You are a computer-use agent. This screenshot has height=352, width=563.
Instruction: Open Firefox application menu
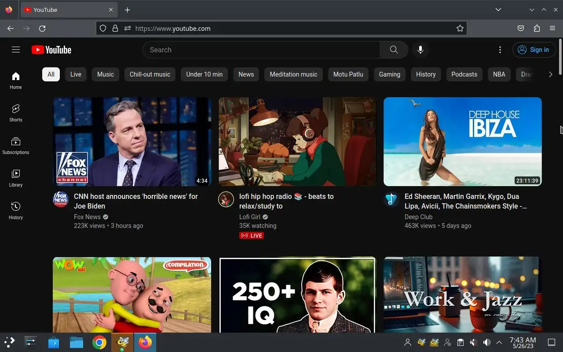[x=552, y=28]
